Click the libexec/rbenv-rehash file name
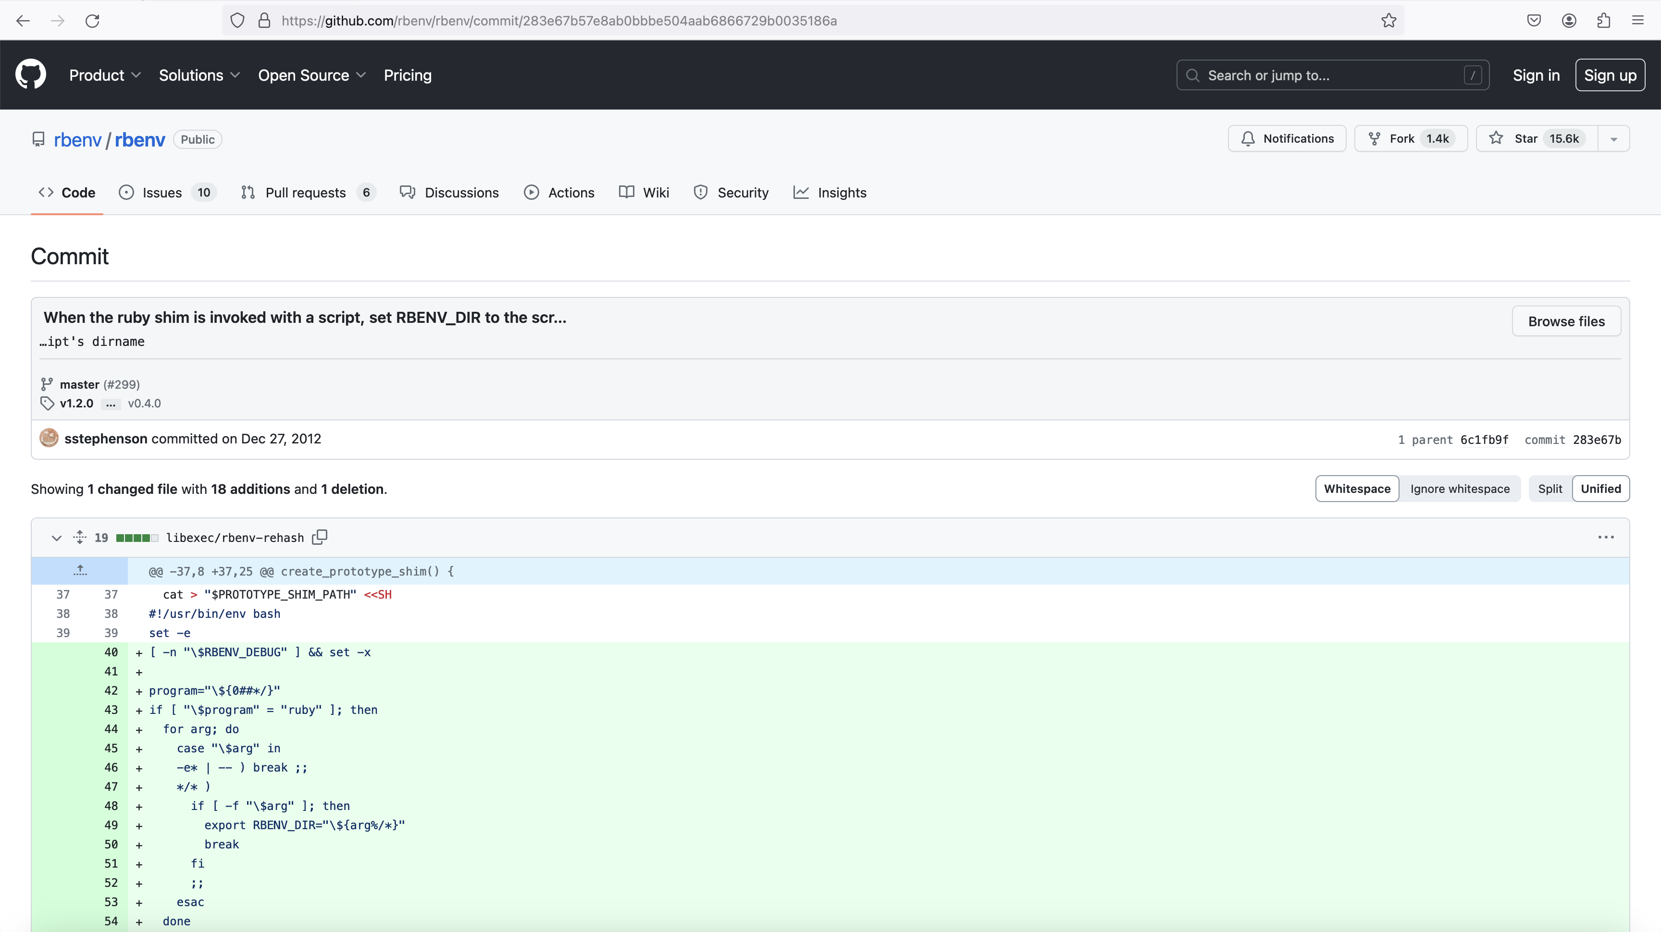 coord(235,538)
